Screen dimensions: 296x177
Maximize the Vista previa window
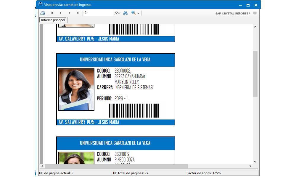[x=248, y=5]
